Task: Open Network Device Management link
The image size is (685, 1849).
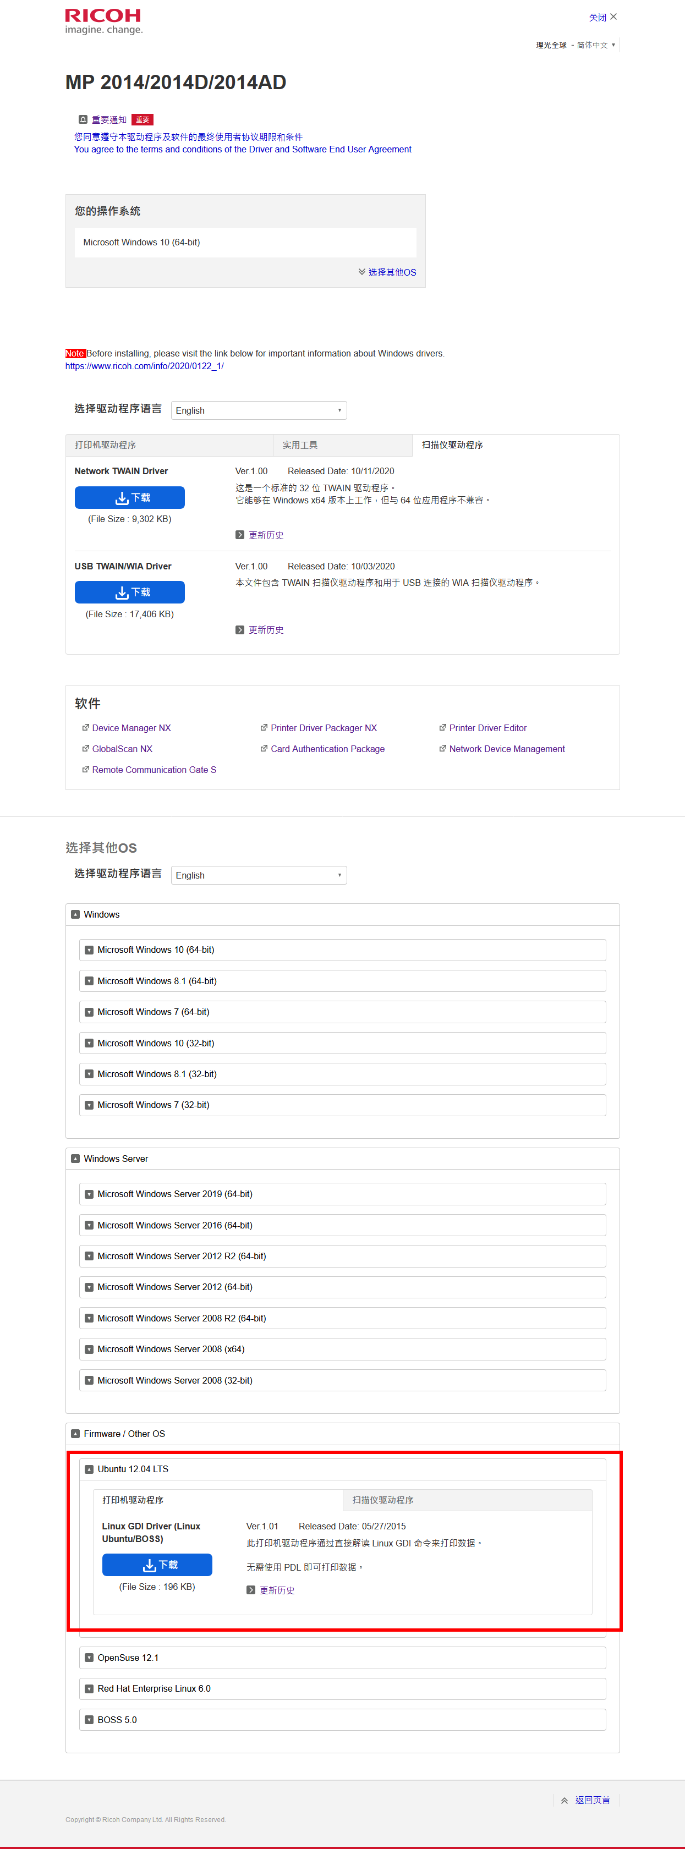Action: click(x=507, y=749)
